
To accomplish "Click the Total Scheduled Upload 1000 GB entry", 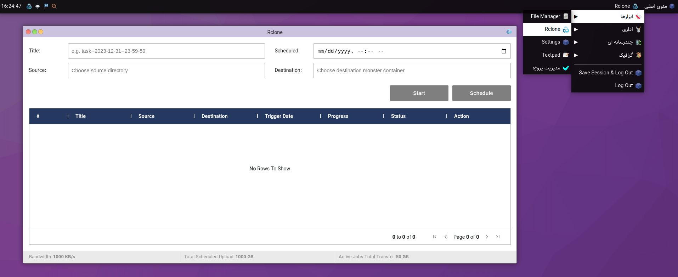I will tap(219, 257).
